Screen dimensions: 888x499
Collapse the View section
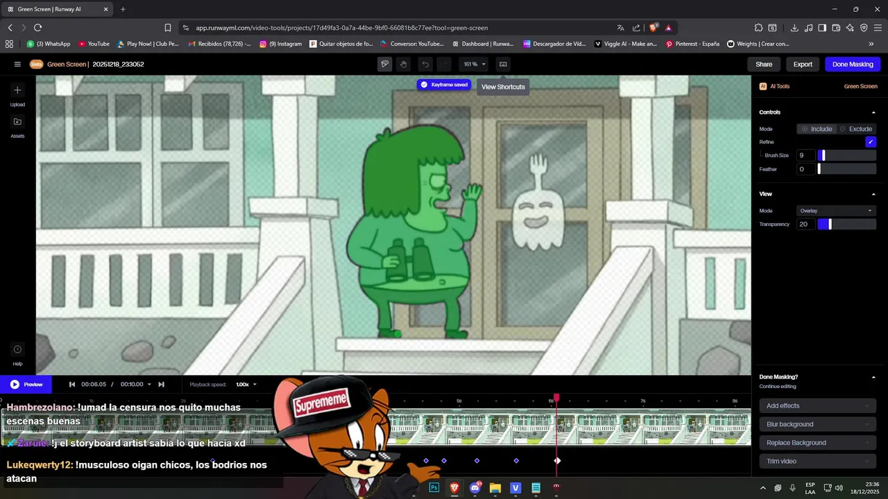tap(873, 194)
